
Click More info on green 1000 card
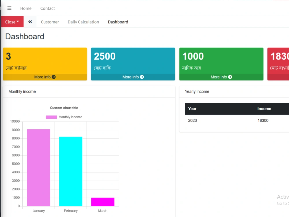221,77
